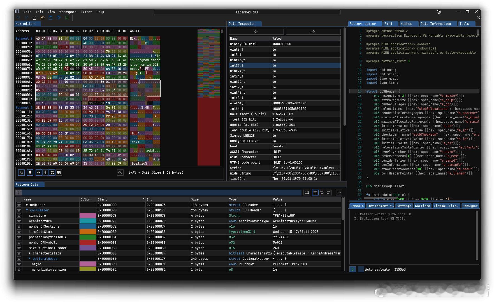Click the filter icon in Pattern Data
This screenshot has width=494, height=302.
[x=18, y=192]
